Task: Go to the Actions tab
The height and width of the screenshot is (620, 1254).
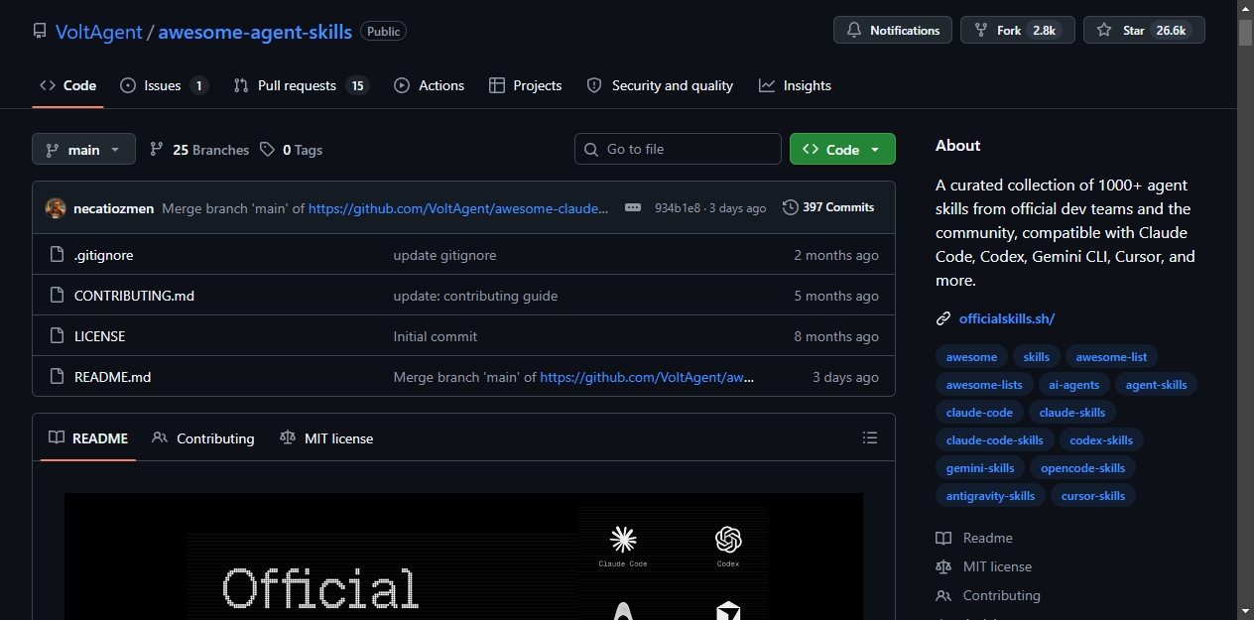Action: point(429,85)
